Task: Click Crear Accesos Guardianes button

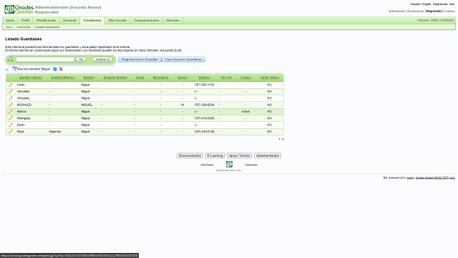Action: pyautogui.click(x=183, y=59)
